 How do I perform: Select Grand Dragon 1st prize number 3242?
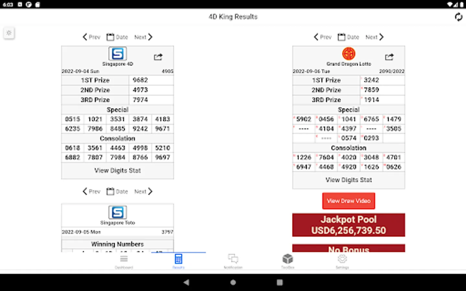[371, 80]
